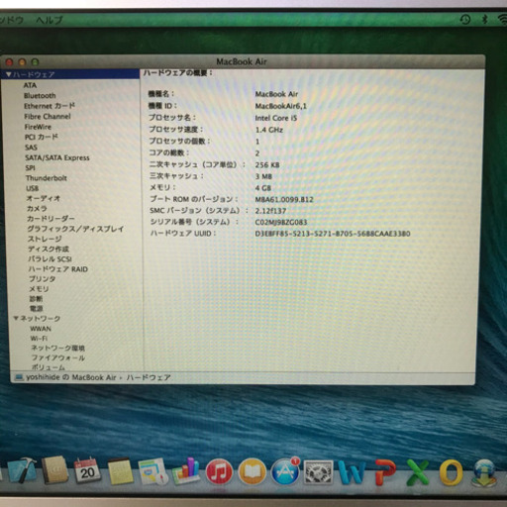Open Time Machine menu bar icon
Viewport: 507px width, 507px height.
click(x=465, y=19)
